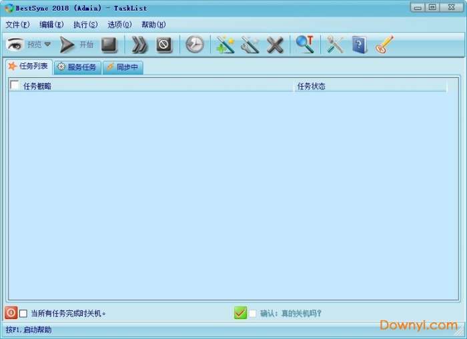This screenshot has width=467, height=339.
Task: Enable shutdown when all tasks finish checkbox
Action: [x=23, y=314]
